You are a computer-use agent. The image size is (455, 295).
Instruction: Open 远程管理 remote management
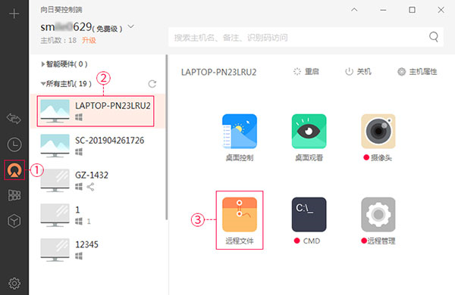(378, 221)
